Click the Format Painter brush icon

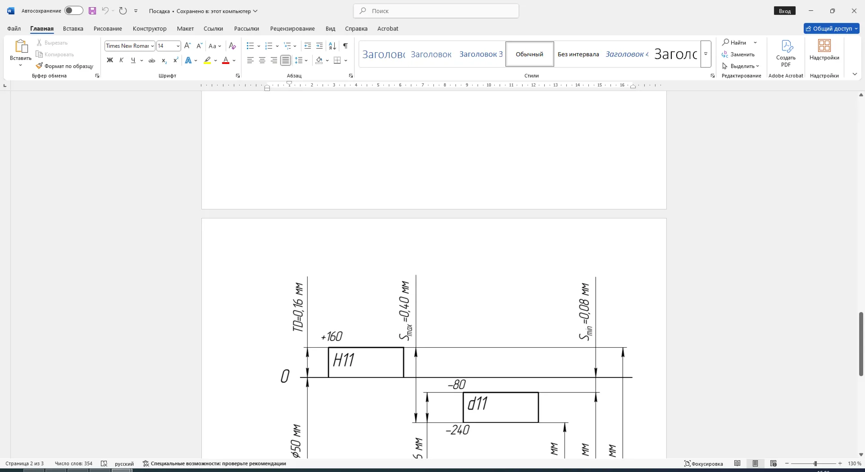coord(39,66)
